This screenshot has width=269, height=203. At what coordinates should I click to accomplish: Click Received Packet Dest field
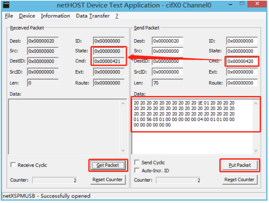[x=43, y=41]
